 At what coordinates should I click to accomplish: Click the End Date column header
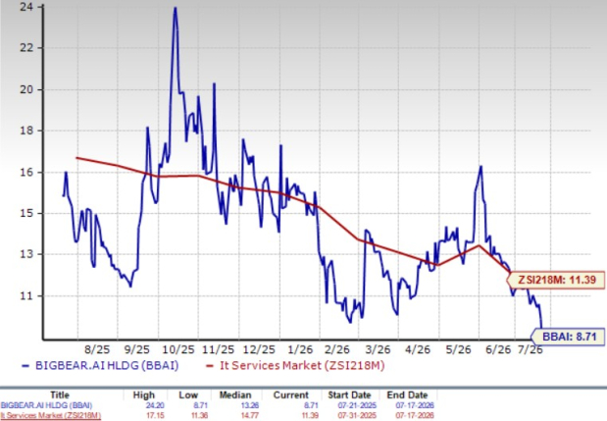coord(407,395)
